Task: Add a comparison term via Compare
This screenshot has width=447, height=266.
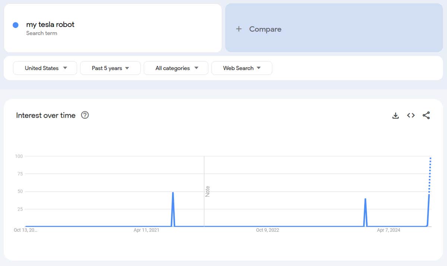Action: pyautogui.click(x=265, y=29)
